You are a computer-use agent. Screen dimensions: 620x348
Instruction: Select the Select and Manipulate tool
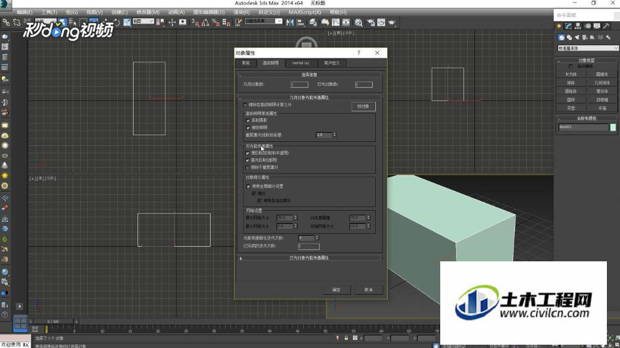[173, 22]
